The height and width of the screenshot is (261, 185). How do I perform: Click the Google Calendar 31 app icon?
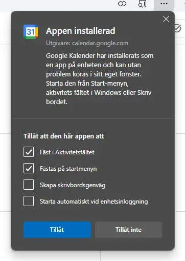click(31, 32)
